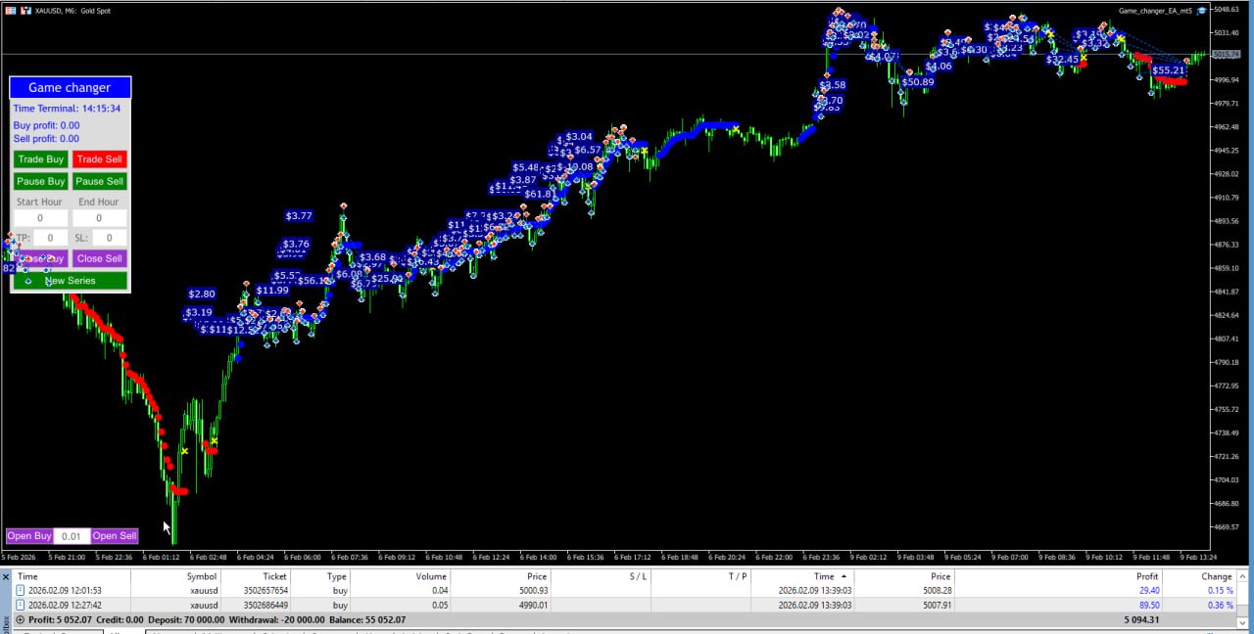Click the Balance: 55 052.07 summary text

pyautogui.click(x=364, y=619)
